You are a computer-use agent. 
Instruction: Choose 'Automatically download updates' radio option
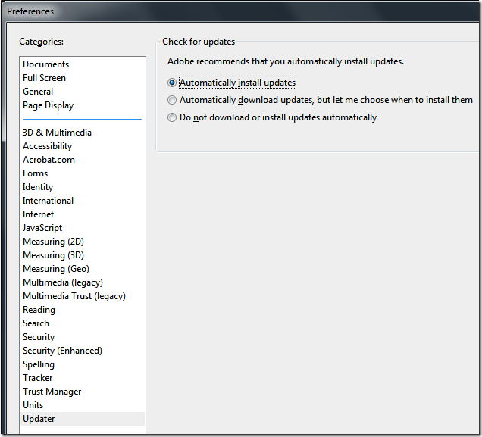(172, 100)
